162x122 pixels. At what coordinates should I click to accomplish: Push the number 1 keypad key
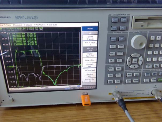[x=150, y=53]
